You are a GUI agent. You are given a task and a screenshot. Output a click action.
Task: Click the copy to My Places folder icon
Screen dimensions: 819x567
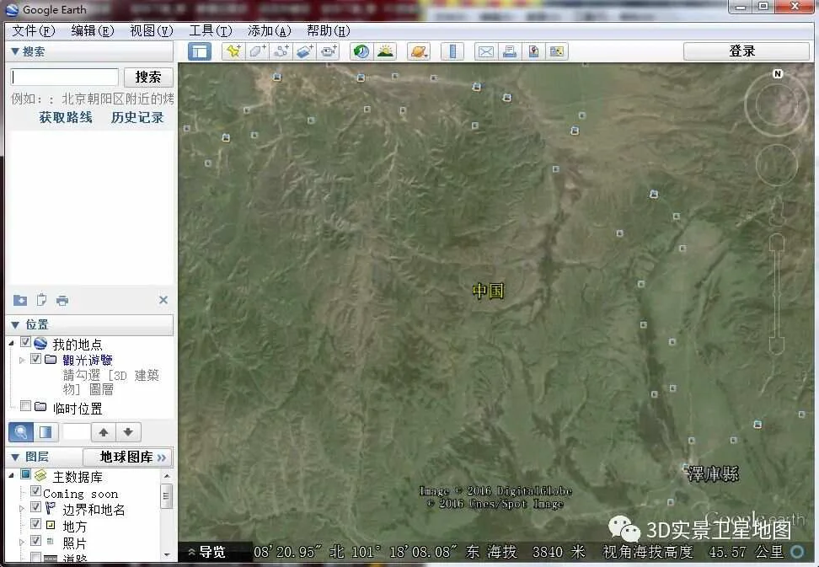[x=20, y=300]
